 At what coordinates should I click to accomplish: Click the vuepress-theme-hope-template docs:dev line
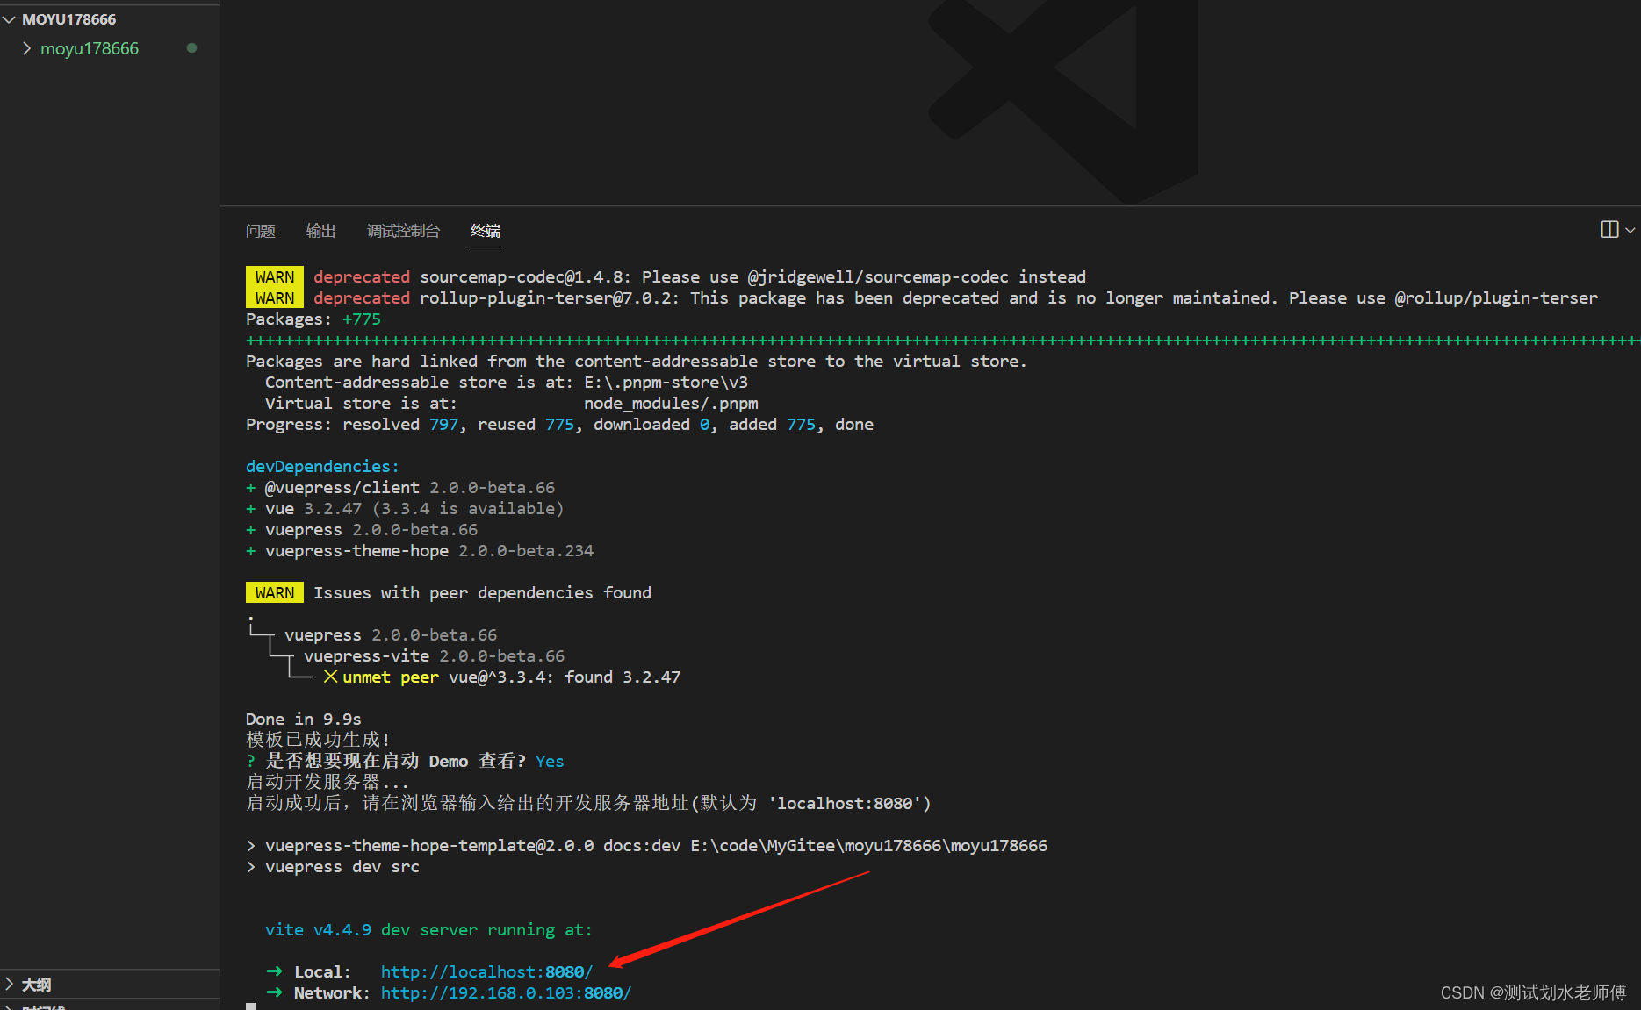click(646, 845)
